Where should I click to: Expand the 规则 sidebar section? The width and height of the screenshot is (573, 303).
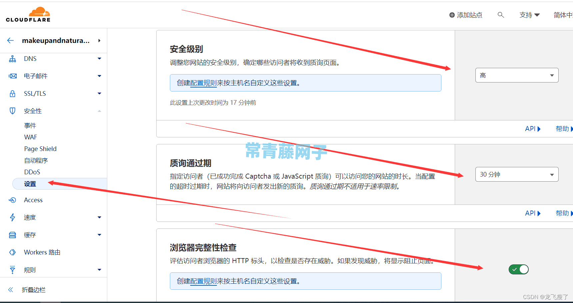point(99,270)
